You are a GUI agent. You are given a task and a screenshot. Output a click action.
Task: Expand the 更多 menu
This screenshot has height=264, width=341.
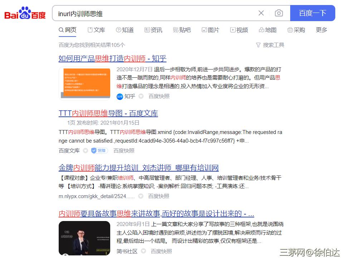click(x=321, y=30)
